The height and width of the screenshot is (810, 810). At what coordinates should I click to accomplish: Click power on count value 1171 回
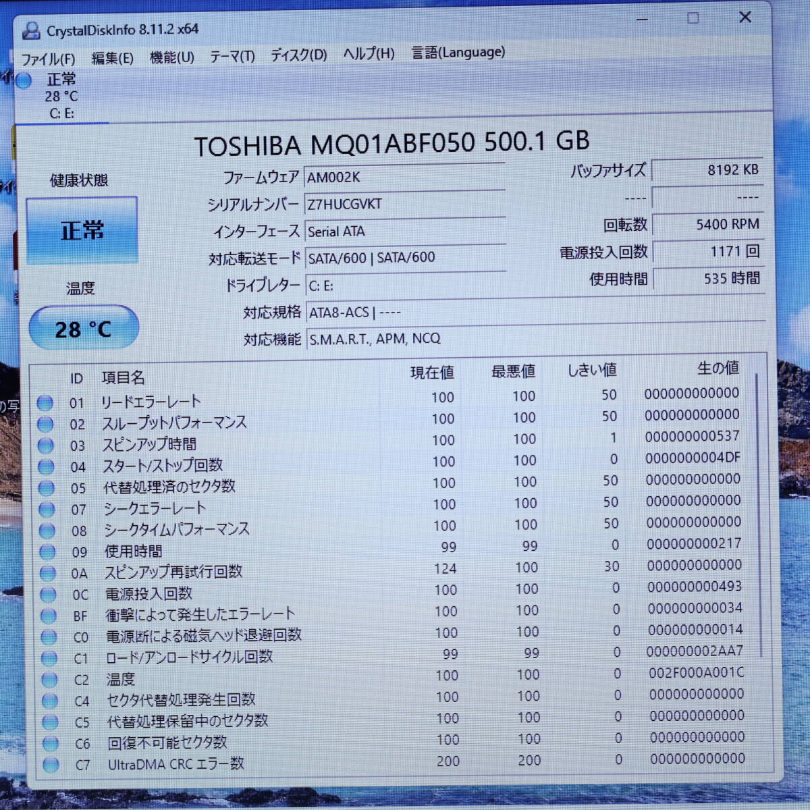[x=709, y=251]
